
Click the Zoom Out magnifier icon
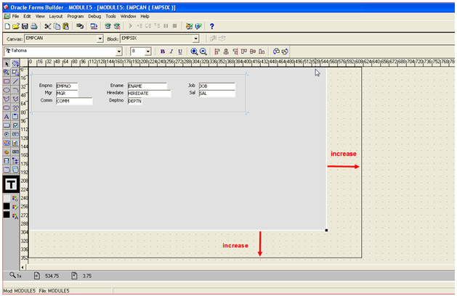pyautogui.click(x=203, y=52)
